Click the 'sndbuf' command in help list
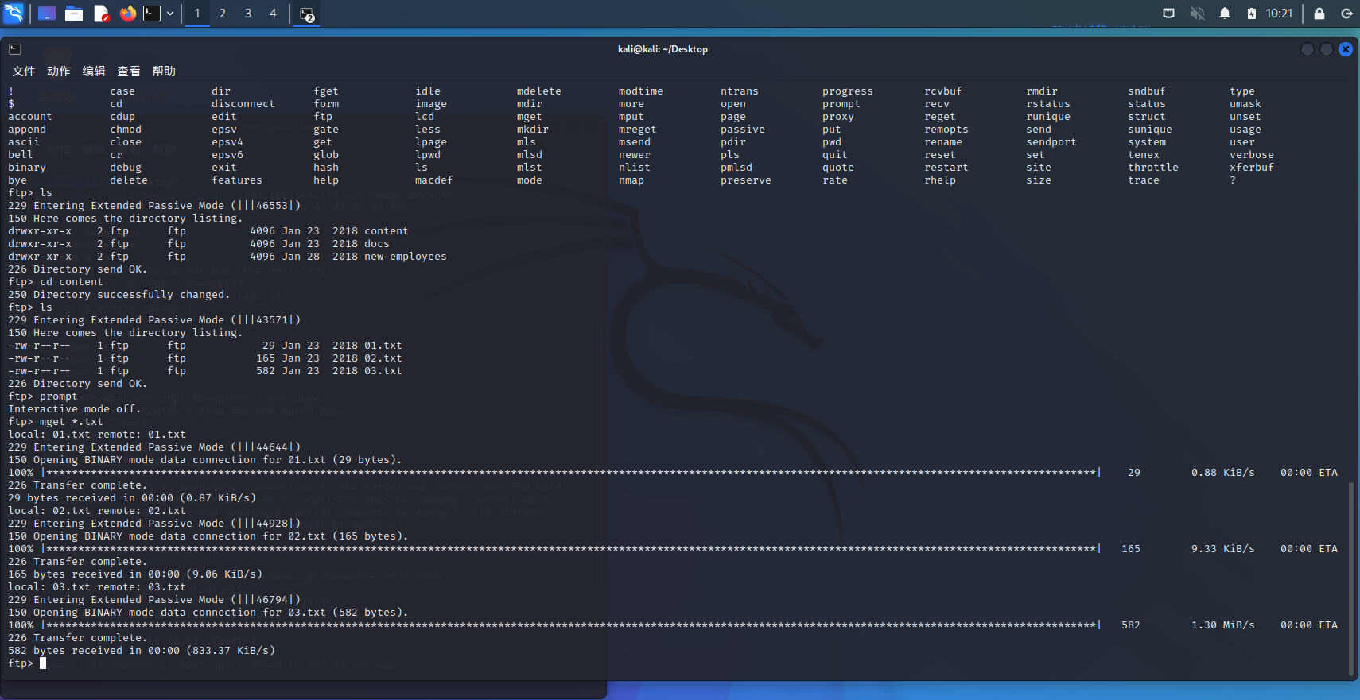The width and height of the screenshot is (1360, 700). (1147, 91)
